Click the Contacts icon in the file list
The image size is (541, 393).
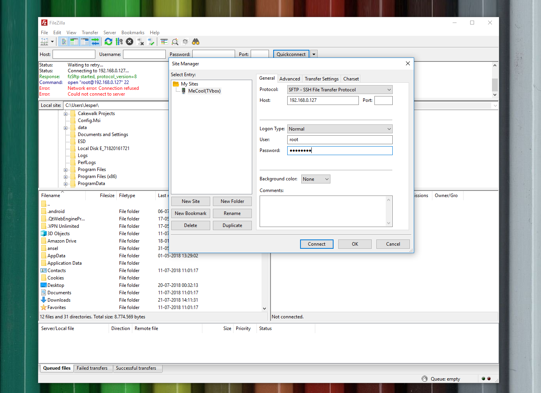(x=44, y=271)
